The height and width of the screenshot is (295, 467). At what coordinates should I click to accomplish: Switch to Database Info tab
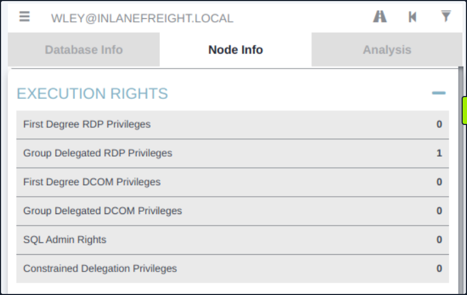click(84, 50)
